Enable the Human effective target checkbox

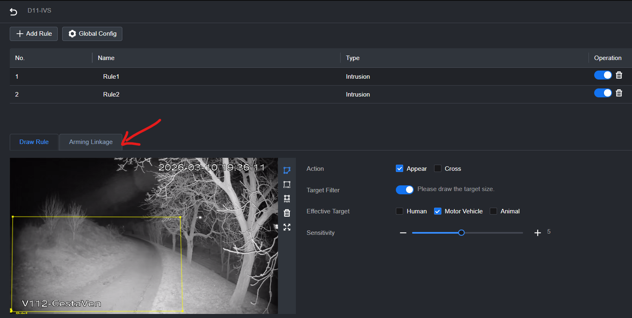click(x=400, y=211)
